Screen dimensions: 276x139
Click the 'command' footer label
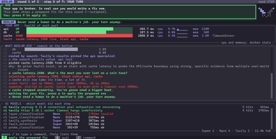click(89, 137)
